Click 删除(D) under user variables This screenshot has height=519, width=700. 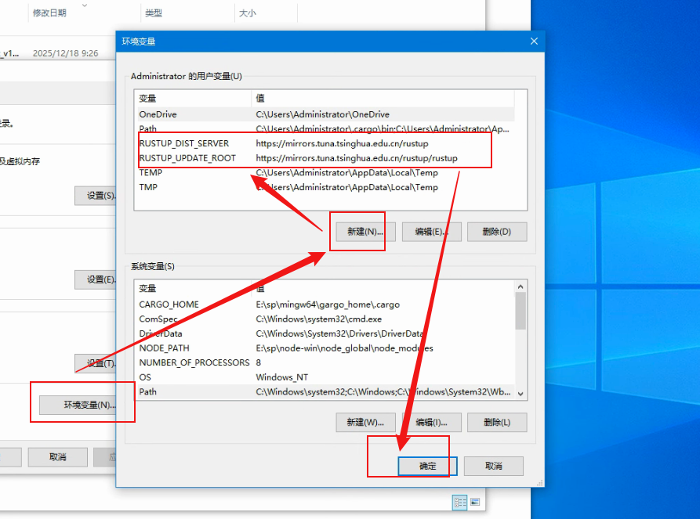pos(497,232)
